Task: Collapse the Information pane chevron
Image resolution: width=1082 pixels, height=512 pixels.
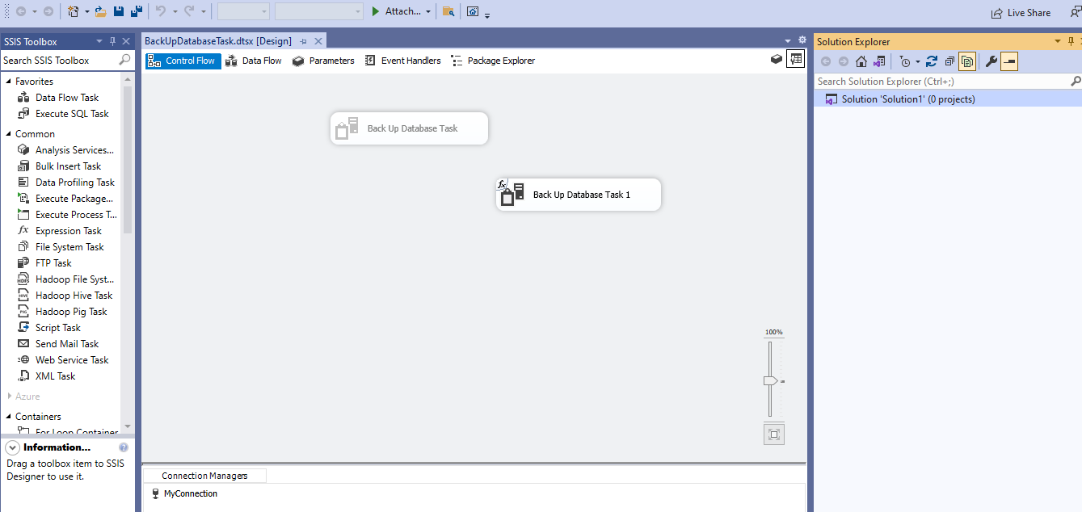Action: click(x=13, y=447)
